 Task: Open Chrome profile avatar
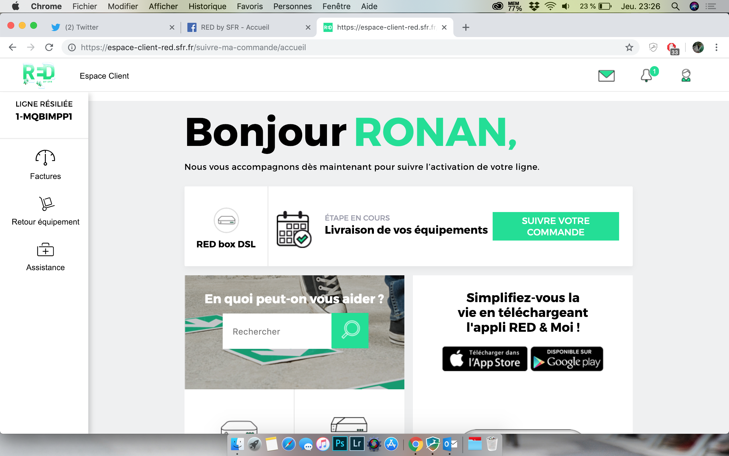[x=698, y=47]
